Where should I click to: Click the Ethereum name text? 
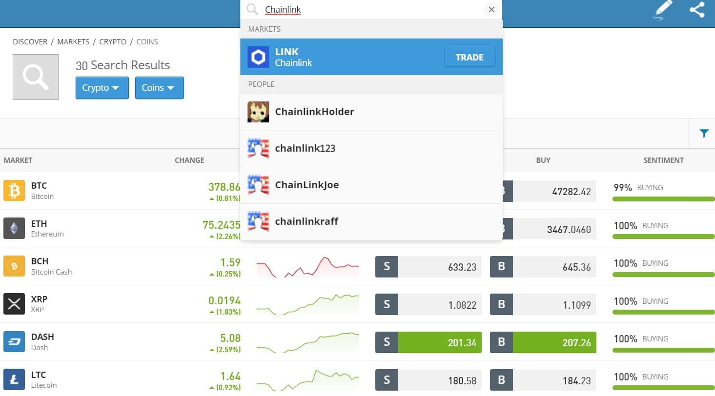click(47, 234)
